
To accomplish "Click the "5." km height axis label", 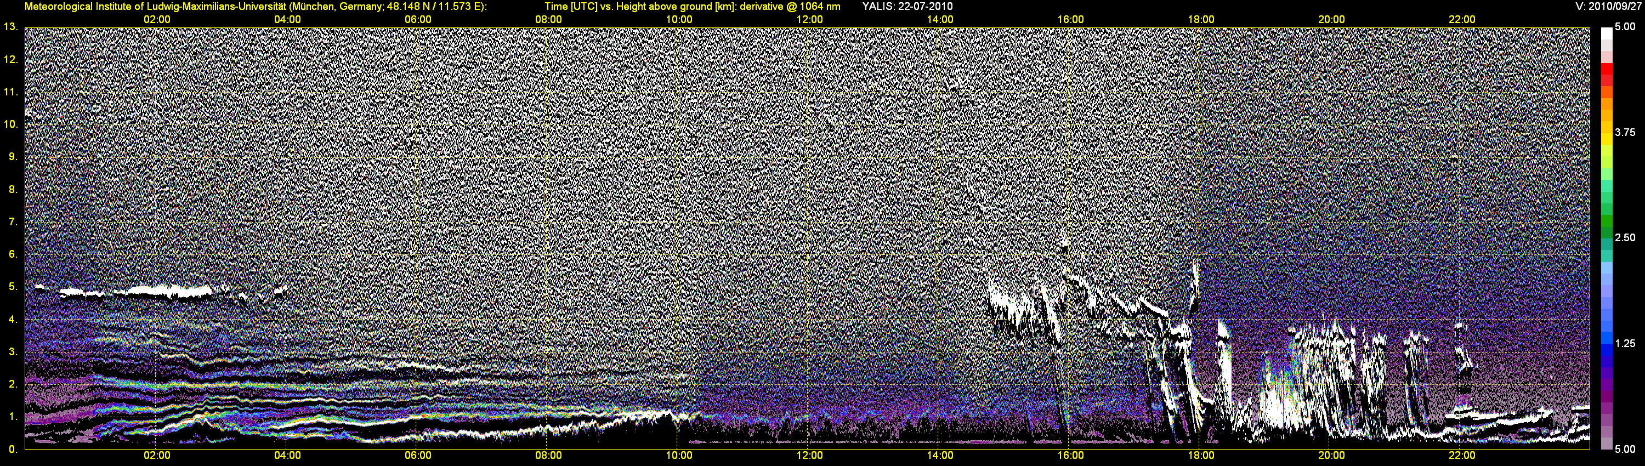I will pyautogui.click(x=13, y=287).
